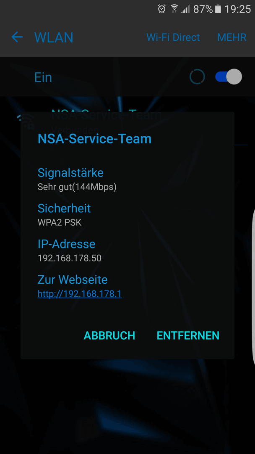The image size is (255, 454).
Task: Tap the circular scanning progress indicator
Action: click(197, 77)
